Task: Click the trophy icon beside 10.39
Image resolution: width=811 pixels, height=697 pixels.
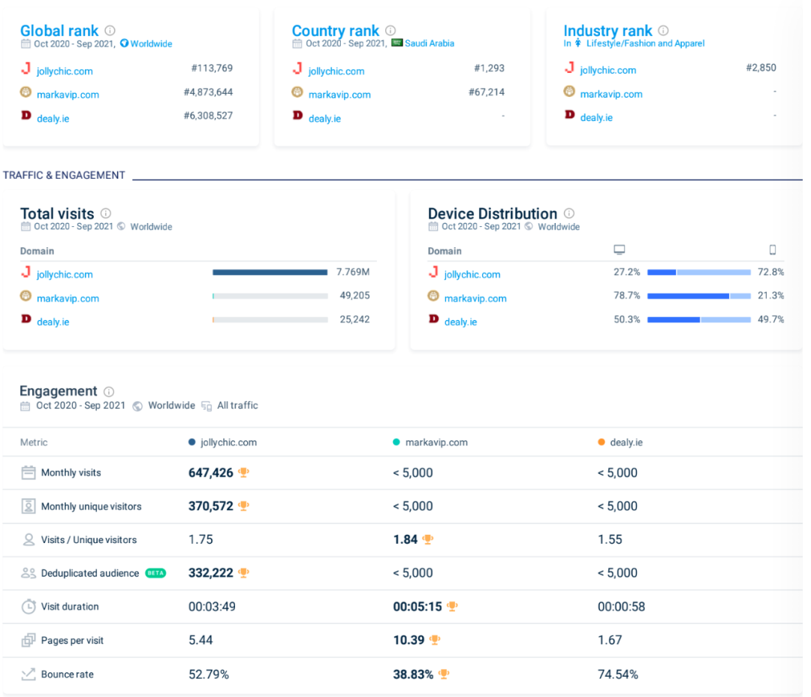Action: [x=435, y=640]
